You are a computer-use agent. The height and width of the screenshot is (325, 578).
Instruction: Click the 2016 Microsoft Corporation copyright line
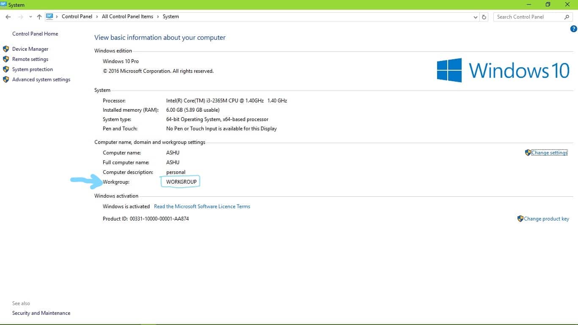(158, 71)
